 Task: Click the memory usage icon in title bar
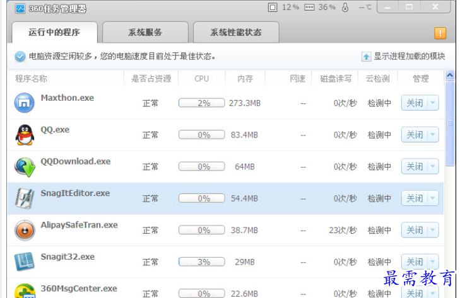[x=309, y=8]
